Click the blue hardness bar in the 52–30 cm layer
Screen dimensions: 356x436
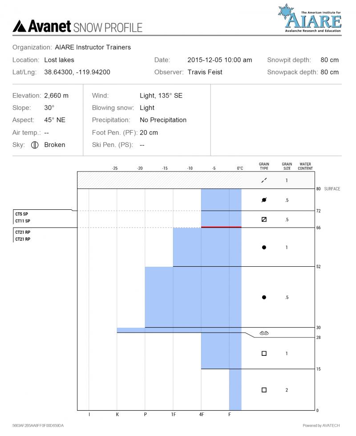click(191, 297)
